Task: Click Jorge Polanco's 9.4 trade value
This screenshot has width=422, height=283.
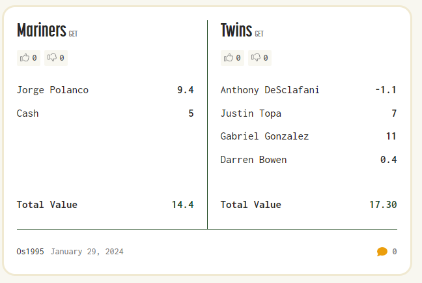Action: coord(185,90)
